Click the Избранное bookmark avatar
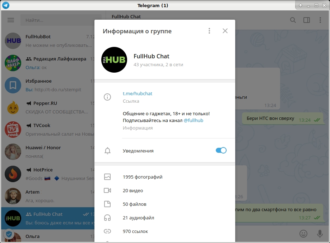The image size is (330, 243). 13,85
